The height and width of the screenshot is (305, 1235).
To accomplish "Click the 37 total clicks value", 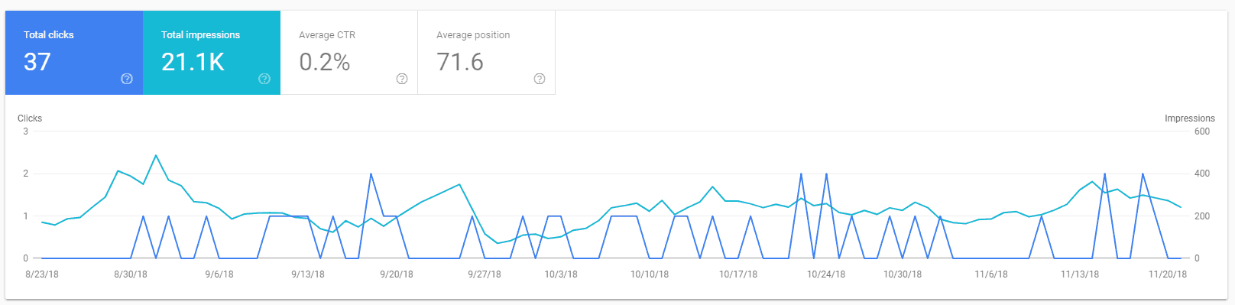I will tap(37, 62).
